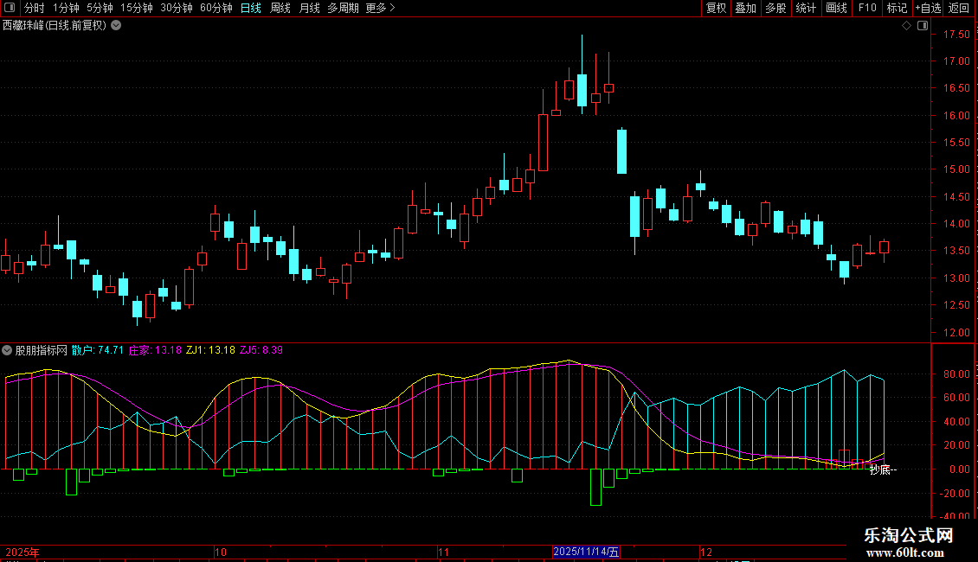
Task: Open F10 company info
Action: (867, 8)
